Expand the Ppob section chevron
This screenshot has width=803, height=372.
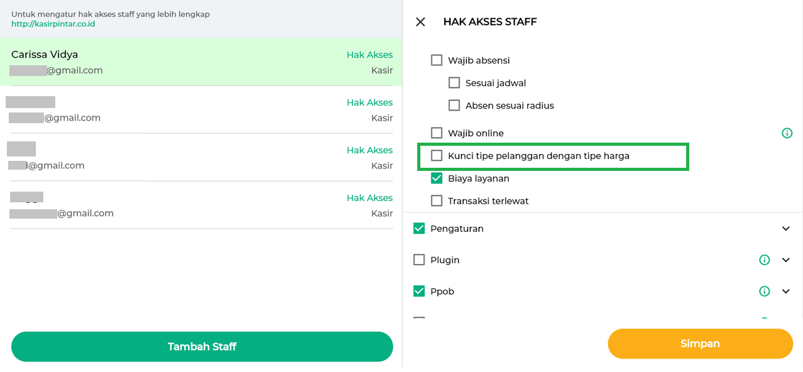(785, 292)
